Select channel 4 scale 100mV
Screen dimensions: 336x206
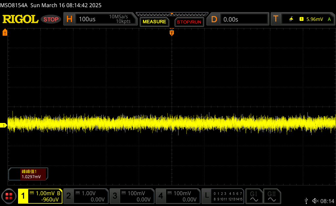tap(182, 193)
